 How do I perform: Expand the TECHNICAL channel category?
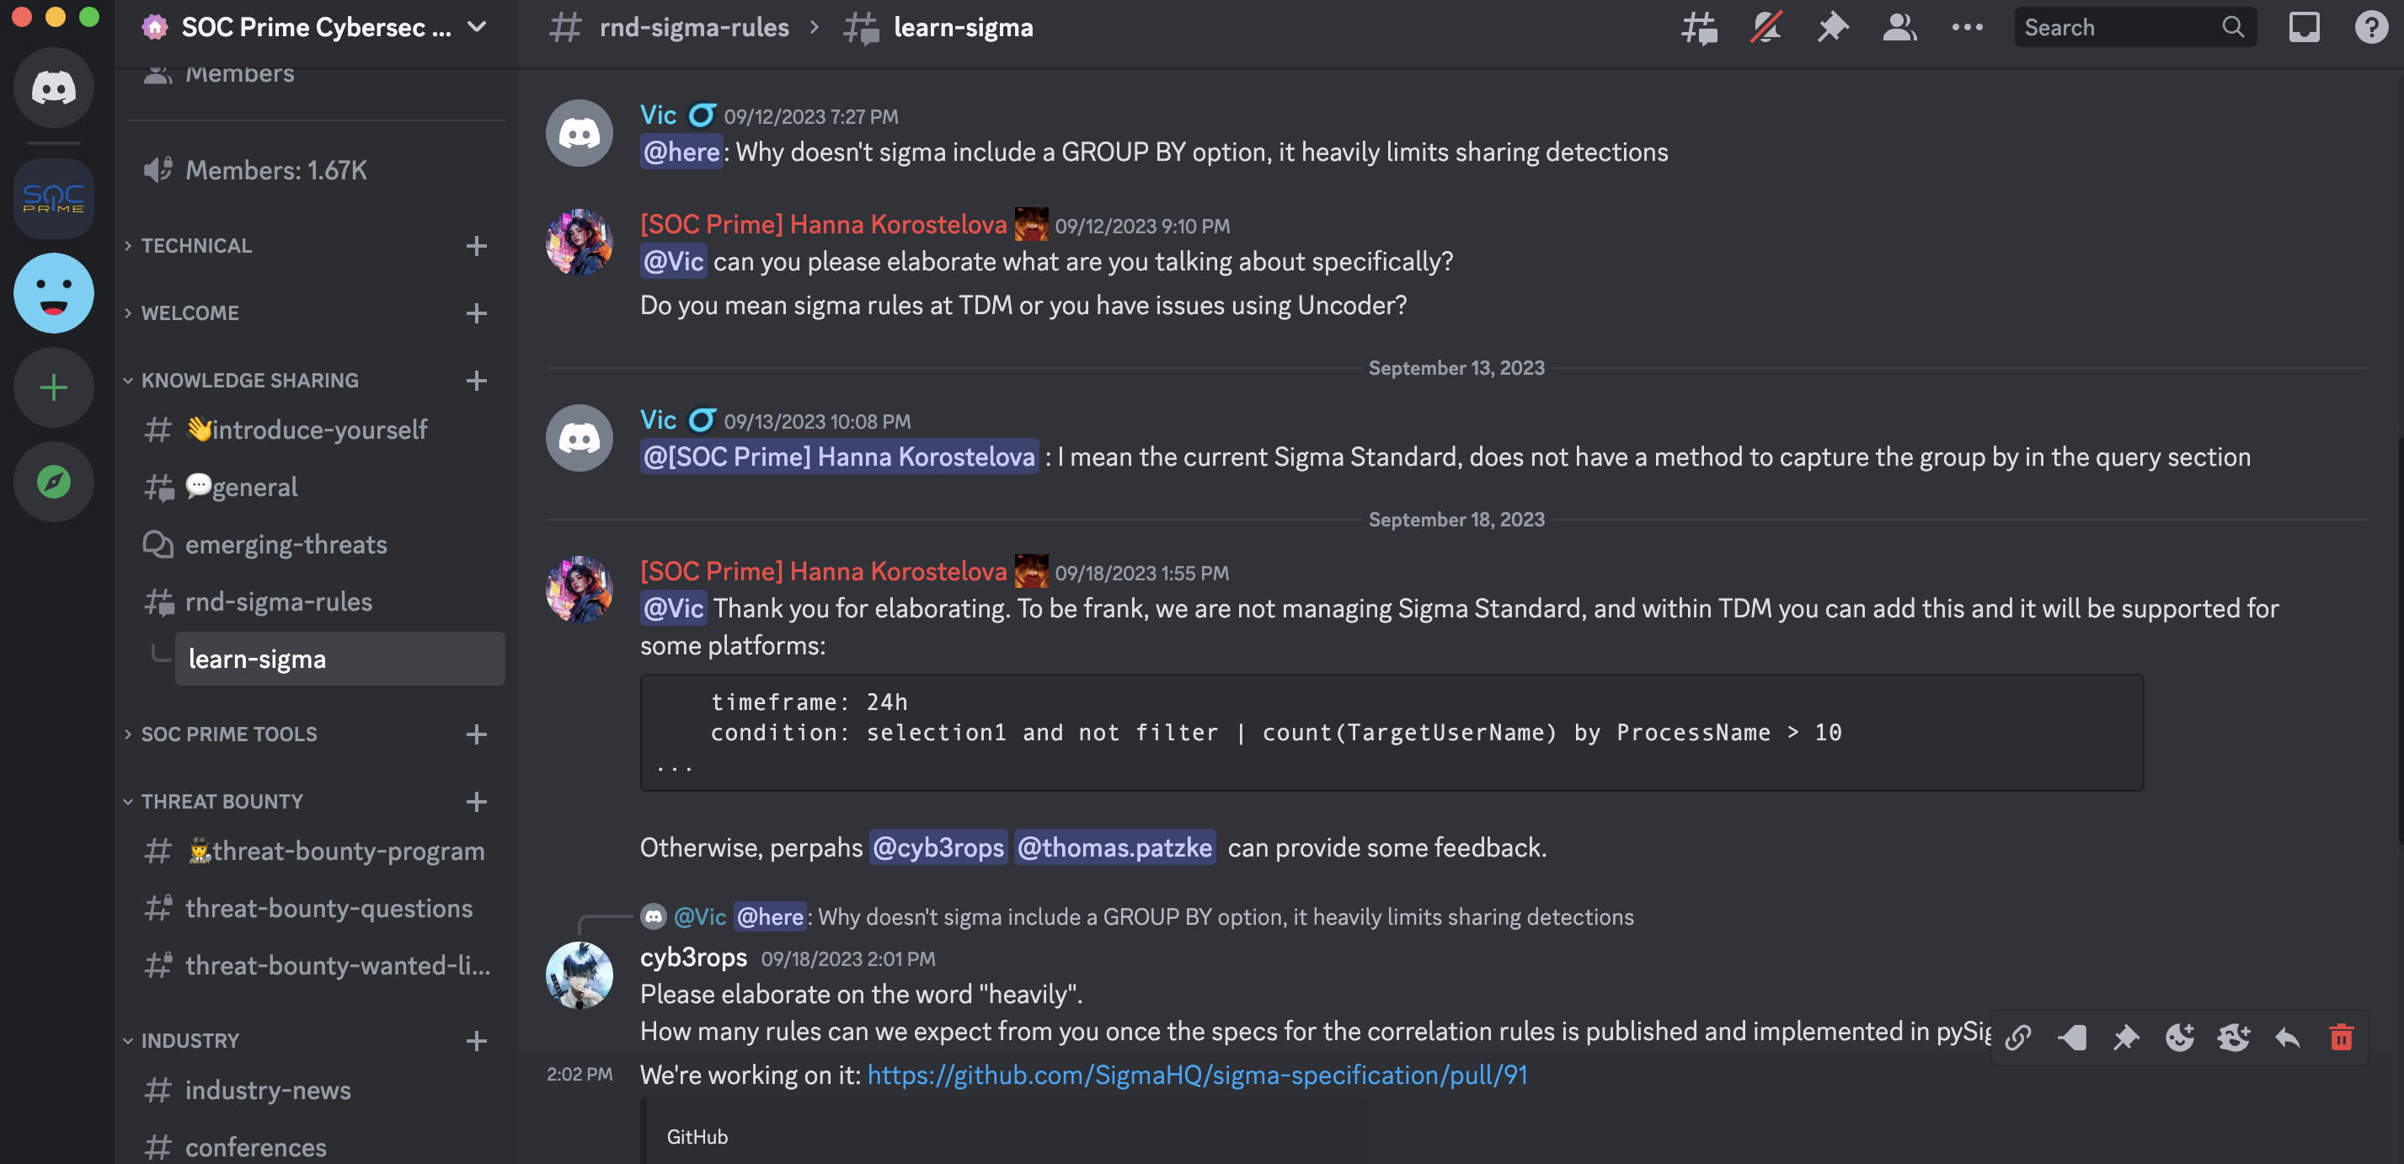[196, 245]
